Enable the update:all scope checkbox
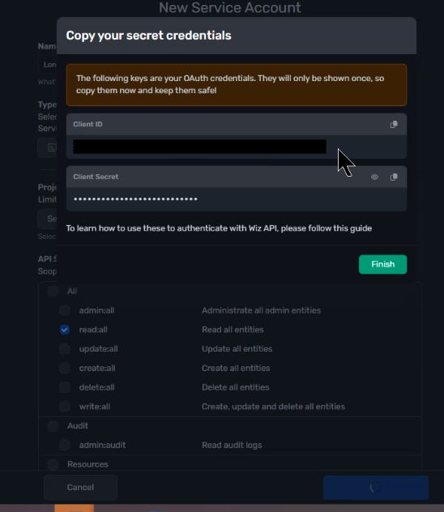The width and height of the screenshot is (444, 512). (65, 348)
